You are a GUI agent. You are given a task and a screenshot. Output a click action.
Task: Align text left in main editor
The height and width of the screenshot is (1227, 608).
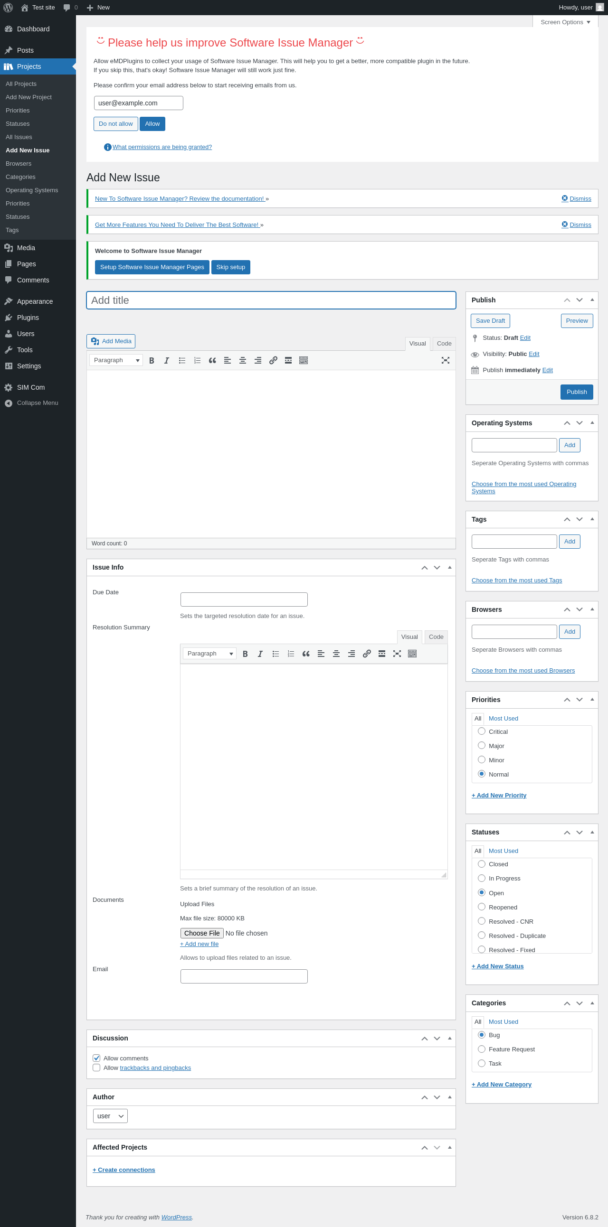[x=228, y=361]
